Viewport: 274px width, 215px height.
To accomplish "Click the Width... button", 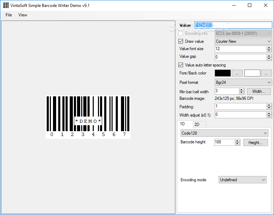I will 259,91.
